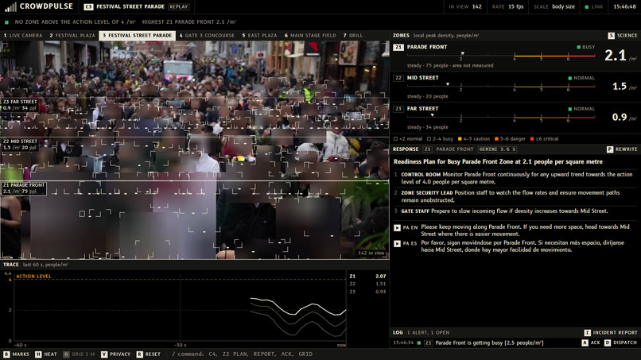641x360 pixels.
Task: Toggle the GRID 2 M overlay
Action: (79, 354)
